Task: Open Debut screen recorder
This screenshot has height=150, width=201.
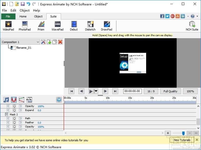Action: [x=74, y=26]
